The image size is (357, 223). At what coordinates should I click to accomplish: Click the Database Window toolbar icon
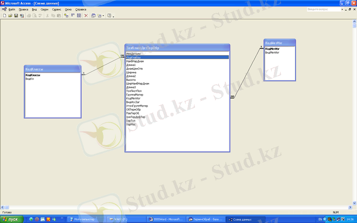pos(94,16)
